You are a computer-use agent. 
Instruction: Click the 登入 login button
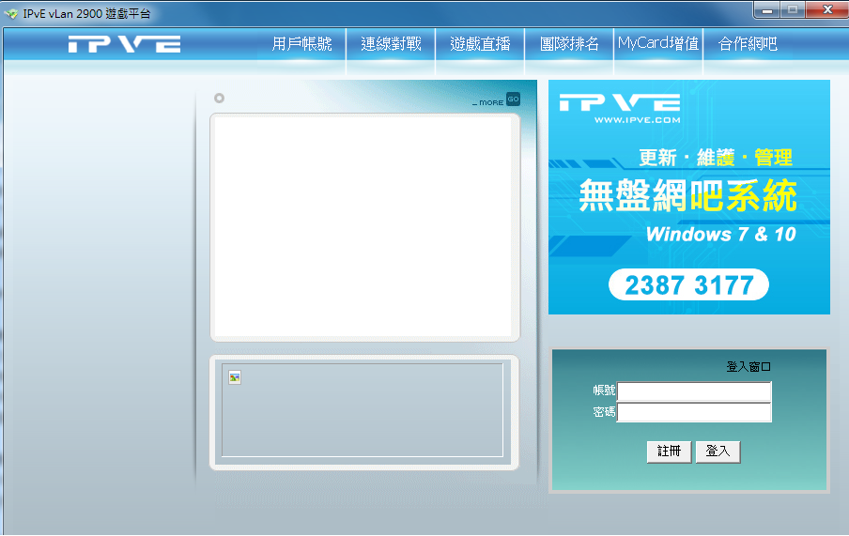pyautogui.click(x=718, y=452)
